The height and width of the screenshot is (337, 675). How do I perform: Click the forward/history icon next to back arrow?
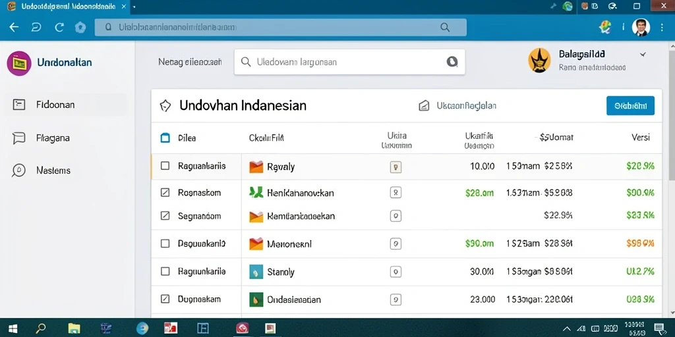37,28
